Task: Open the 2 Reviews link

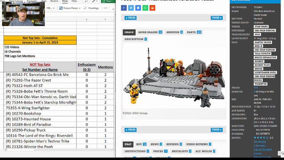Action: coord(259,146)
